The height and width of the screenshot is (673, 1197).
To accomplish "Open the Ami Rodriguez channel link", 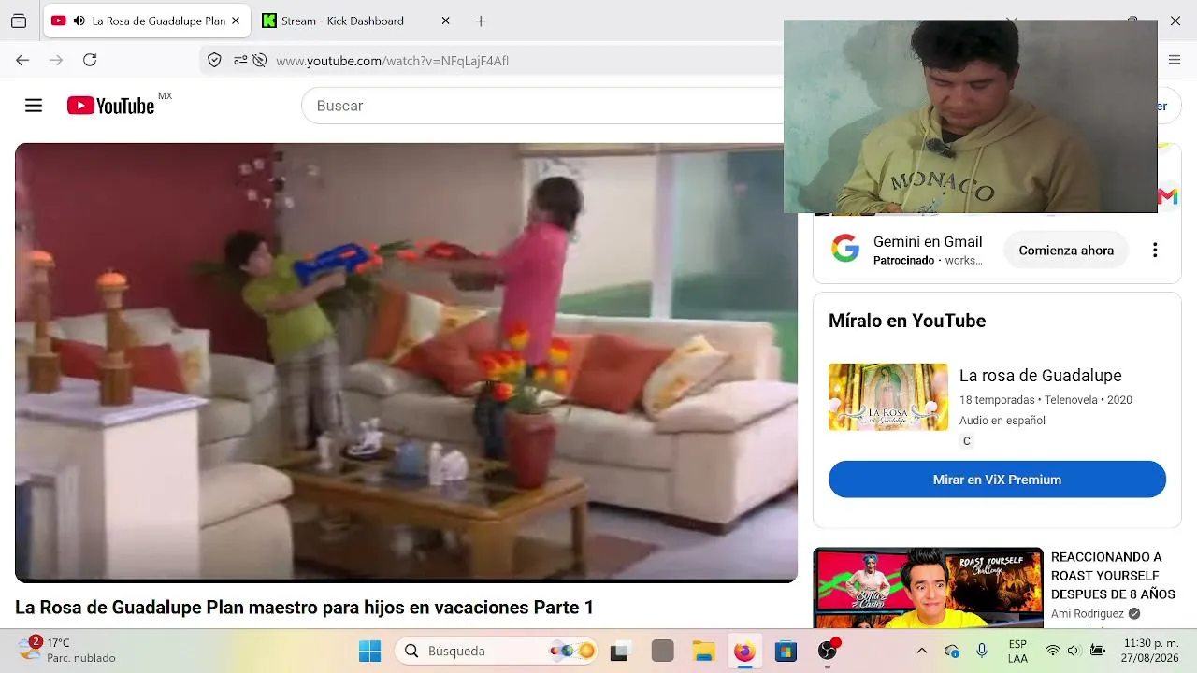I will point(1088,614).
